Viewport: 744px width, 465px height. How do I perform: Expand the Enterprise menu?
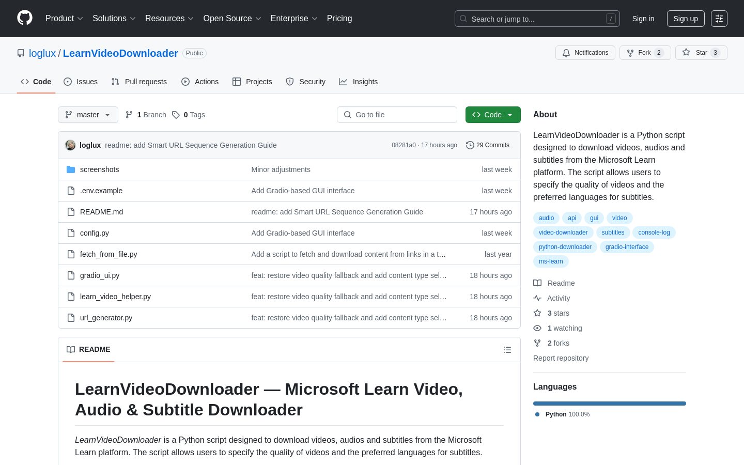point(294,19)
